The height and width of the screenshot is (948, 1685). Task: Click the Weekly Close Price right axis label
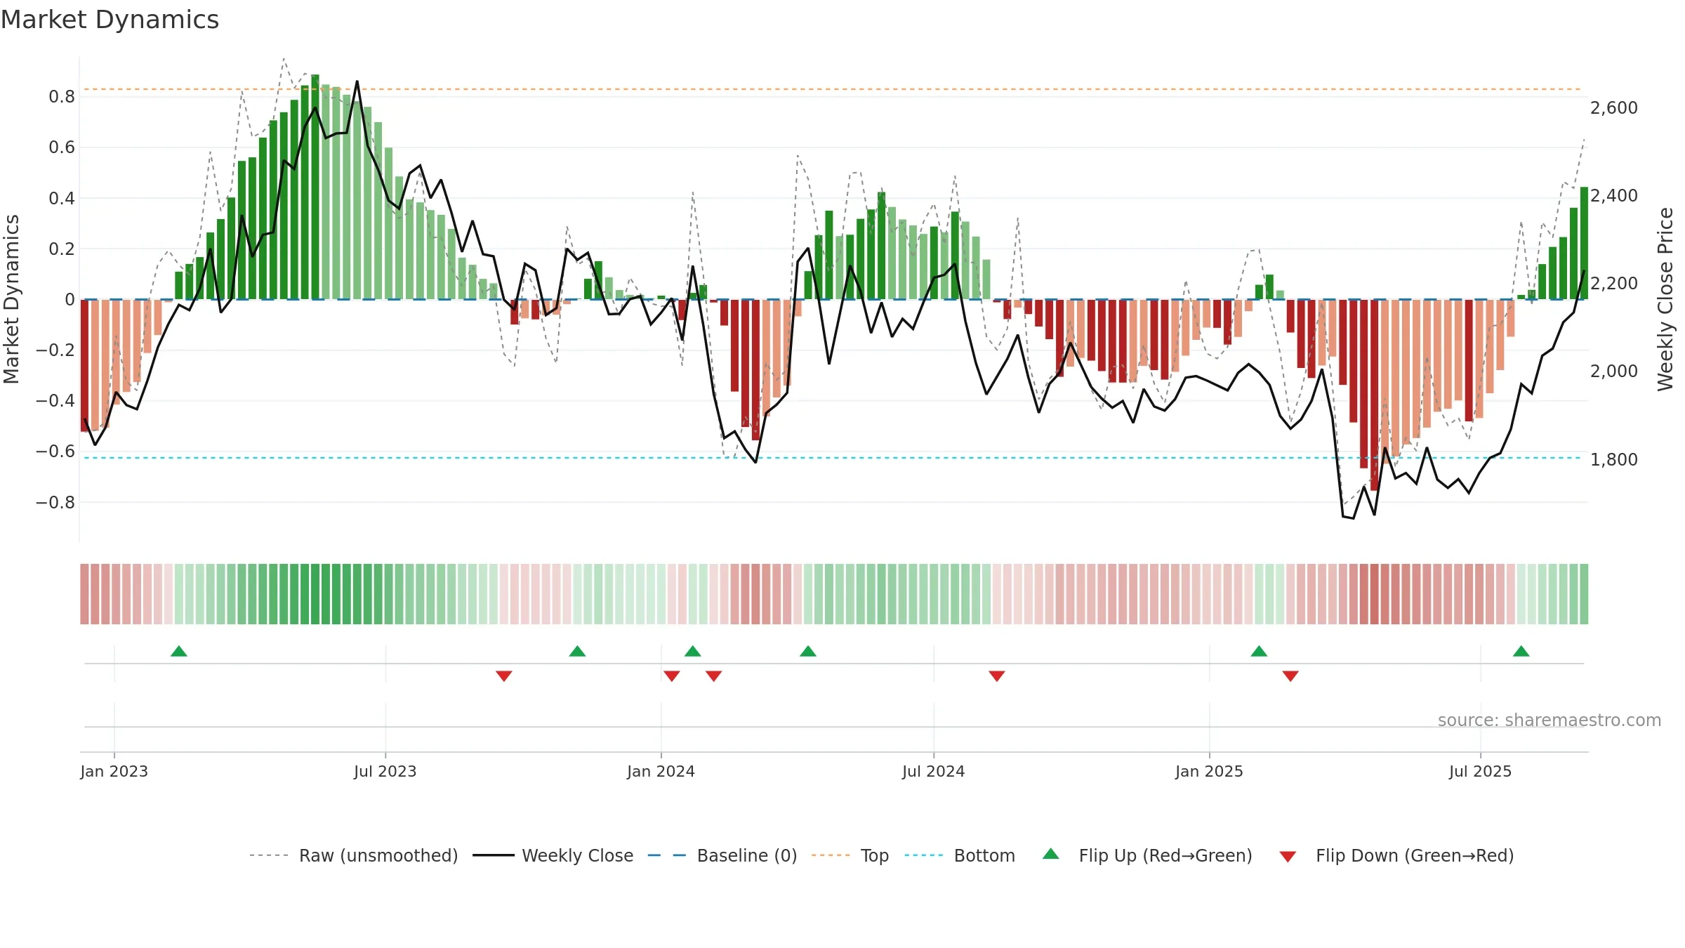[x=1665, y=299]
